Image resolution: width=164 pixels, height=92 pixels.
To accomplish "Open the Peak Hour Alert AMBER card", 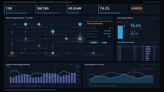I will [145, 9].
